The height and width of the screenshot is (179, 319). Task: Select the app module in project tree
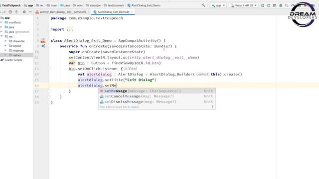5,18
